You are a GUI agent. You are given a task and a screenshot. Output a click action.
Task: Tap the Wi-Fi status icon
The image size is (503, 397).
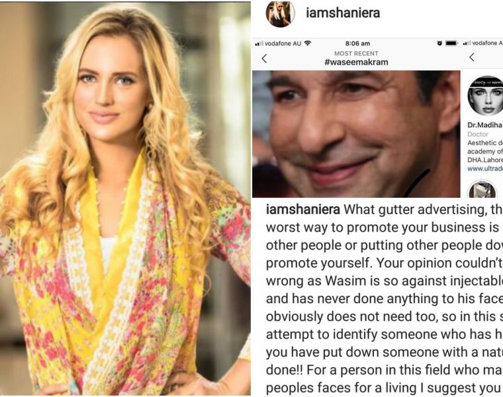click(x=308, y=43)
